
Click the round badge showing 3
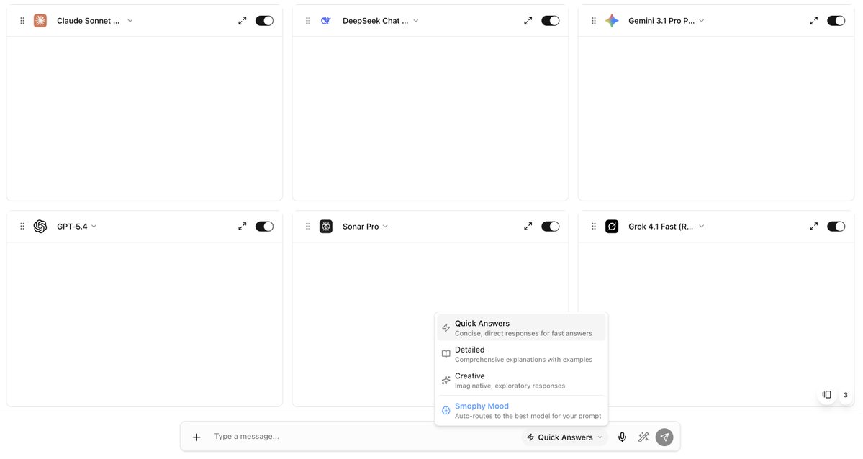(846, 395)
